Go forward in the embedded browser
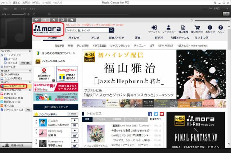 click(x=45, y=20)
